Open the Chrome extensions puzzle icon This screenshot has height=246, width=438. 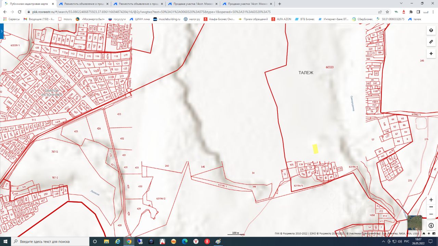point(411,12)
